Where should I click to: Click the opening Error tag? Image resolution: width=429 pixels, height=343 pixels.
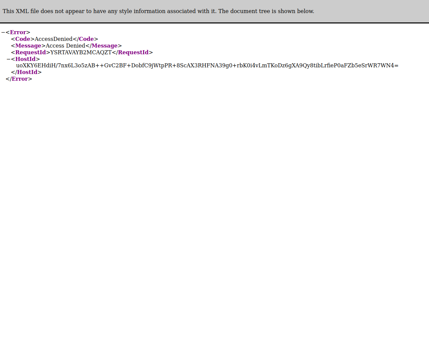point(18,32)
